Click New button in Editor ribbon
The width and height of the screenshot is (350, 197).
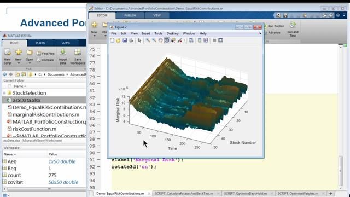click(x=94, y=29)
